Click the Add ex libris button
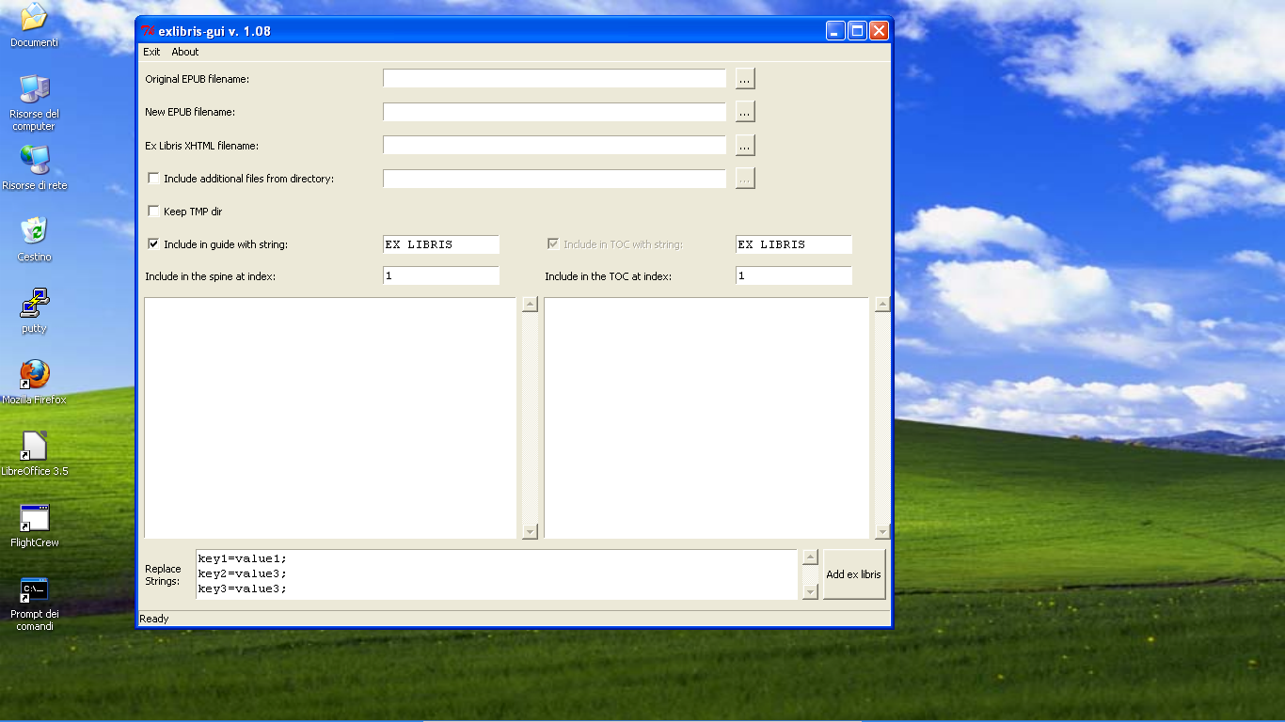The image size is (1285, 722). (x=854, y=574)
